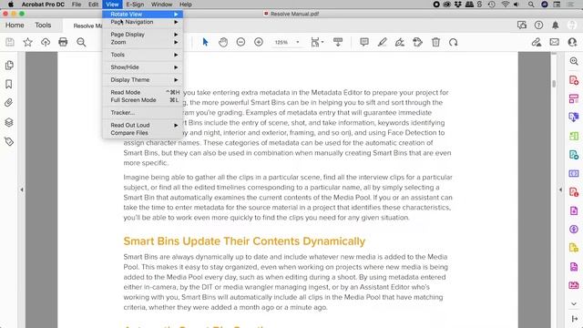Click the chat bubble icon in the top bar
The height and width of the screenshot is (328, 583).
(522, 26)
